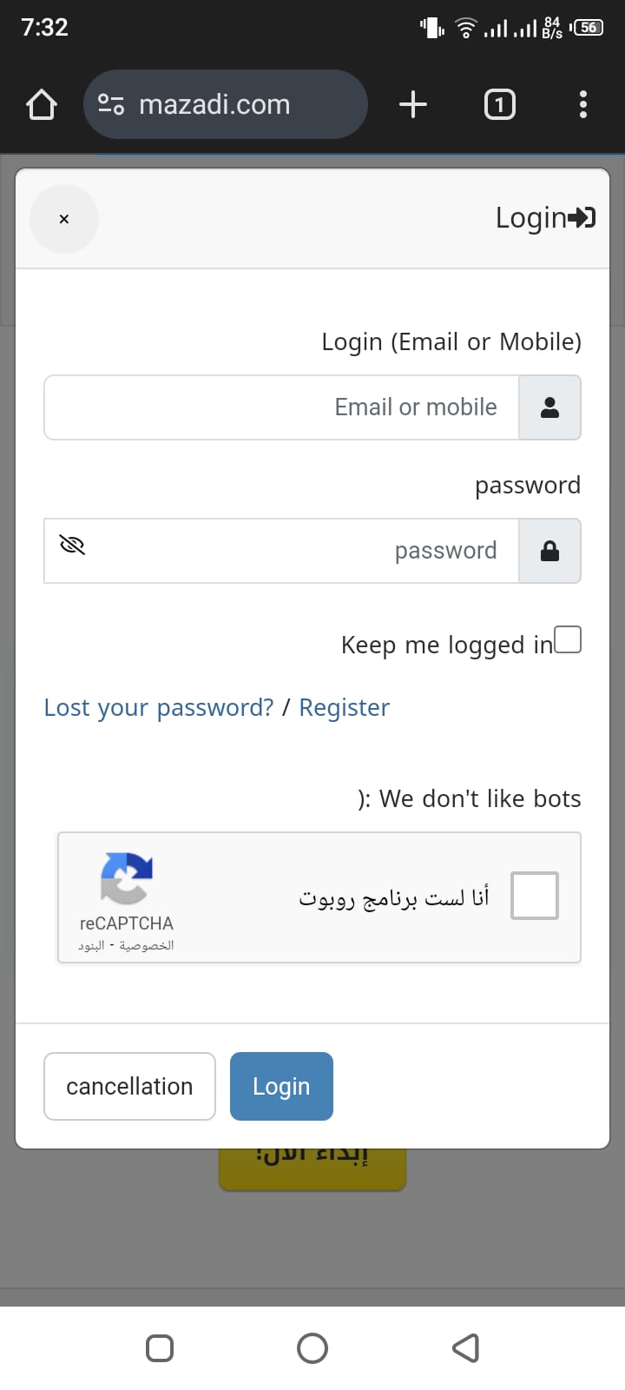Focus the password input field
Screen dimensions: 625x1390
[x=295, y=551]
